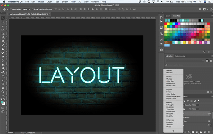This screenshot has height=134, width=213.
Task: Switch to the Color panel tab
Action: click(x=168, y=15)
